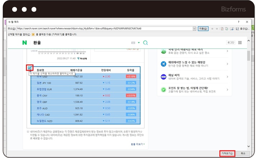Click the back arrow in query toolbar

point(212,28)
